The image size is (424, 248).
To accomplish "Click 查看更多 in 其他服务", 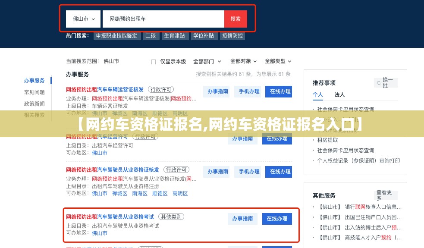I will coord(386,195).
